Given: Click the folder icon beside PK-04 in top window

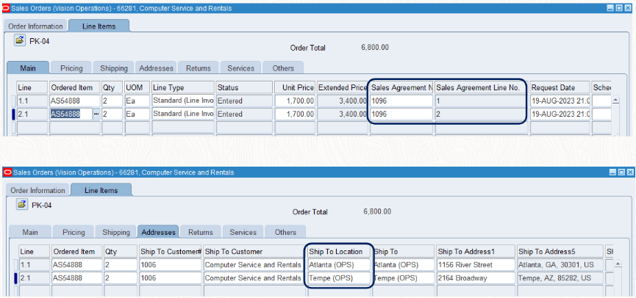Looking at the screenshot, I should (x=19, y=40).
